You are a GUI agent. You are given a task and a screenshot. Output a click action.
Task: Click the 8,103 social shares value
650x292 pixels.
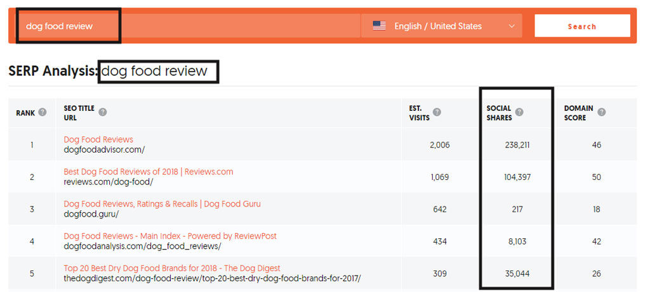pos(517,241)
